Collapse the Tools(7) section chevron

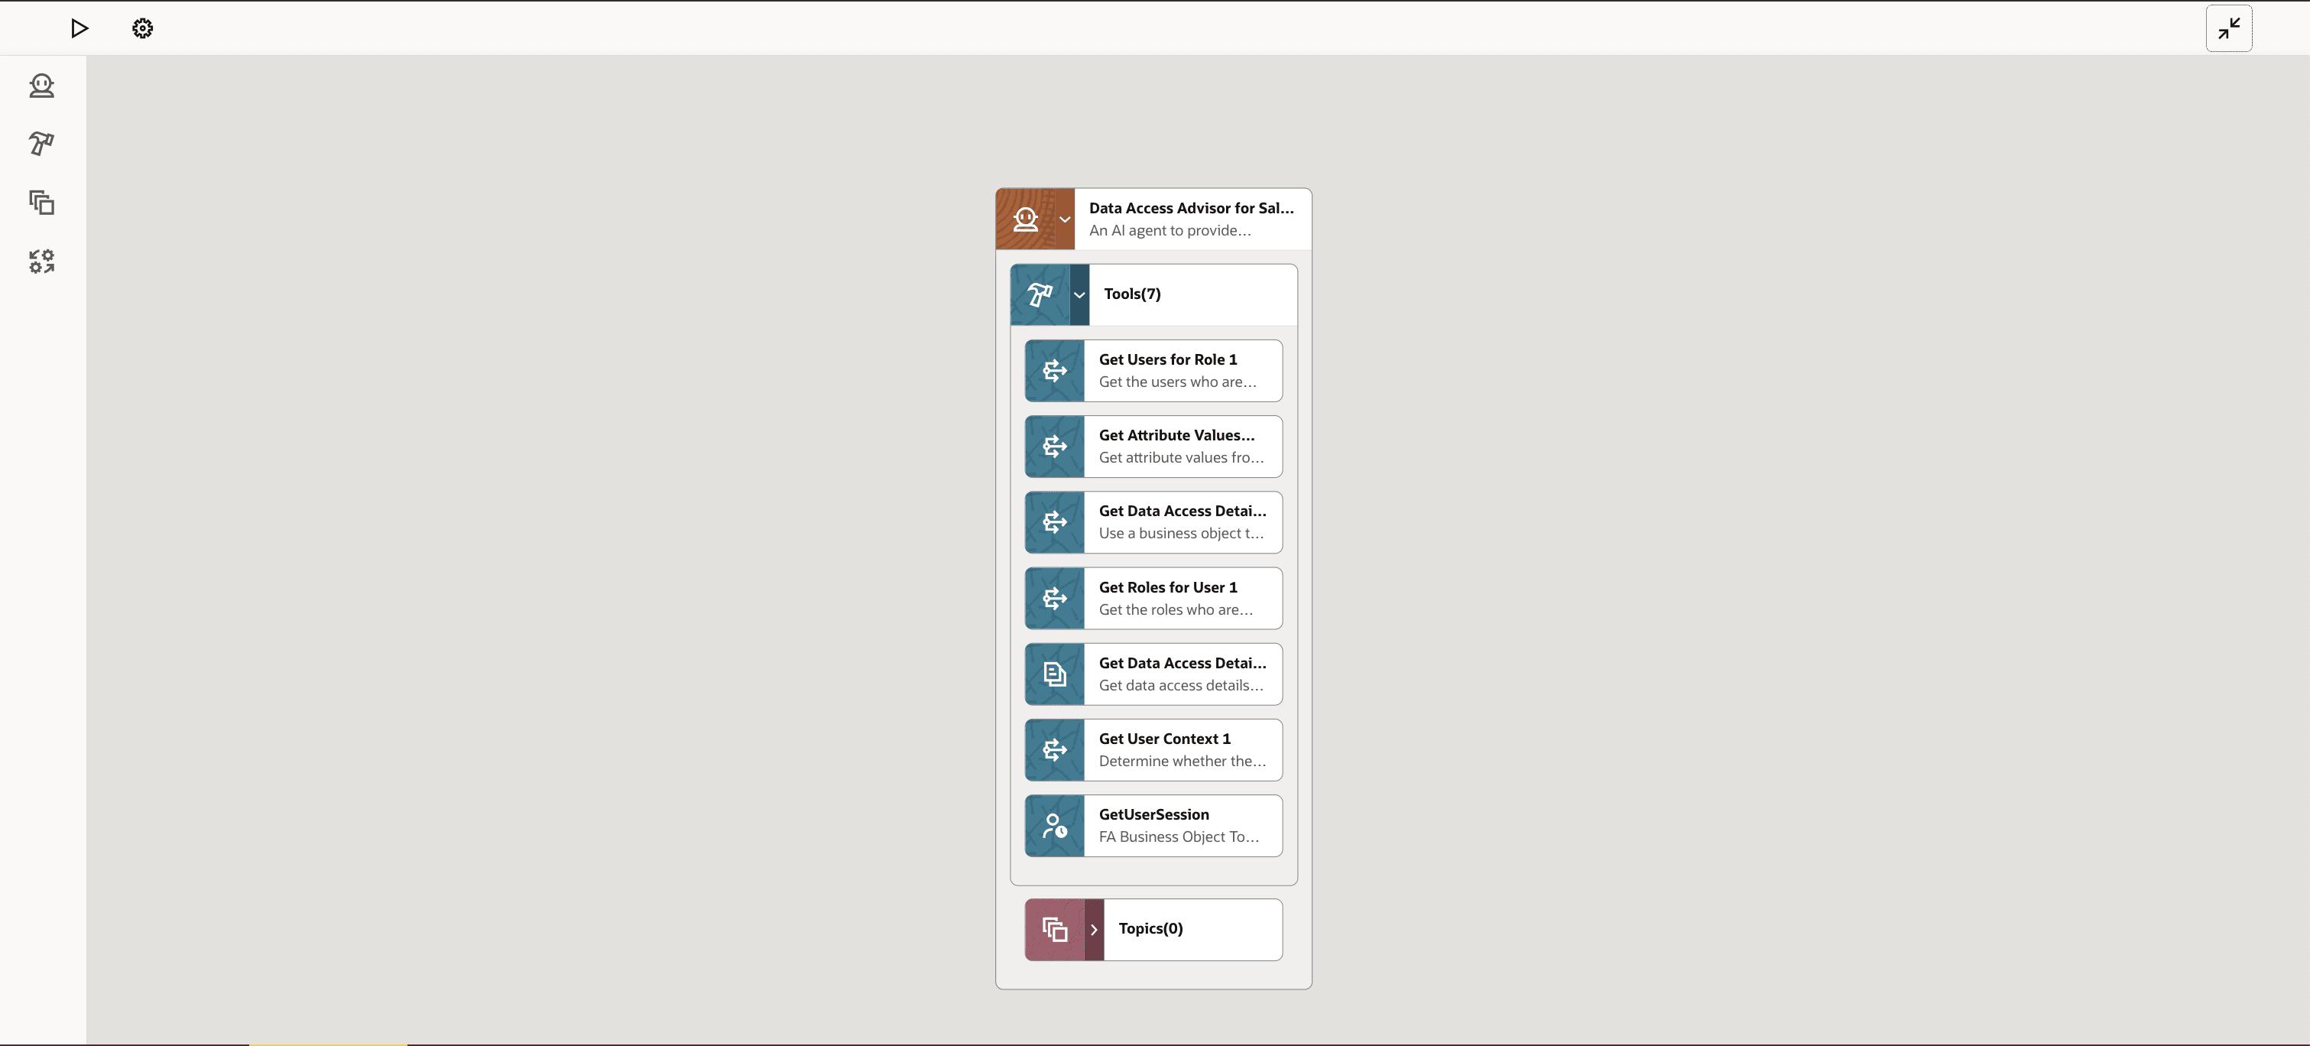(1079, 294)
